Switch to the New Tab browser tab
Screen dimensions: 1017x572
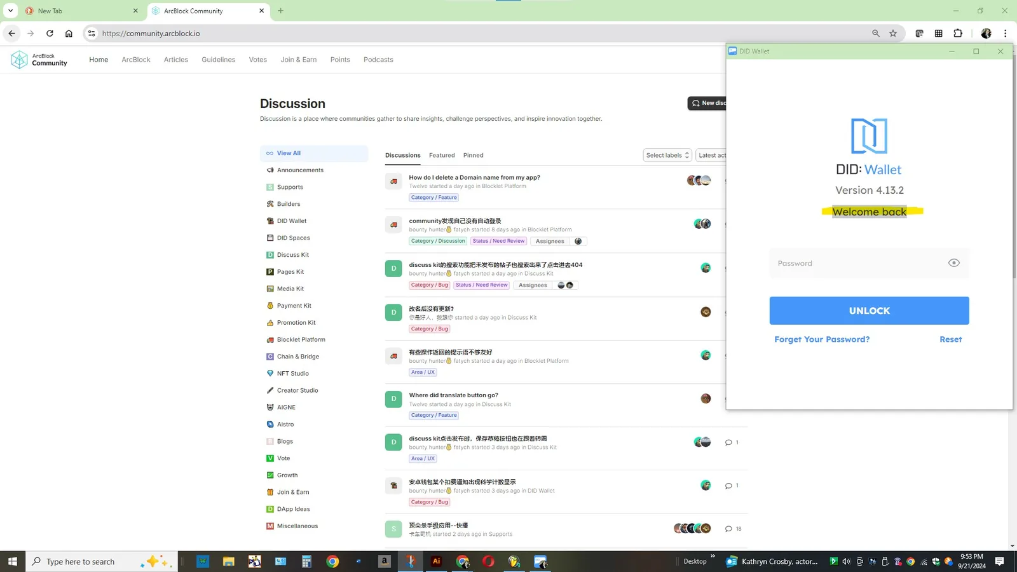[x=81, y=11]
